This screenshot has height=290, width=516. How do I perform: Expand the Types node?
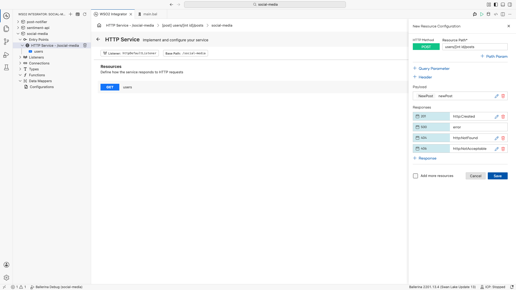pos(20,69)
